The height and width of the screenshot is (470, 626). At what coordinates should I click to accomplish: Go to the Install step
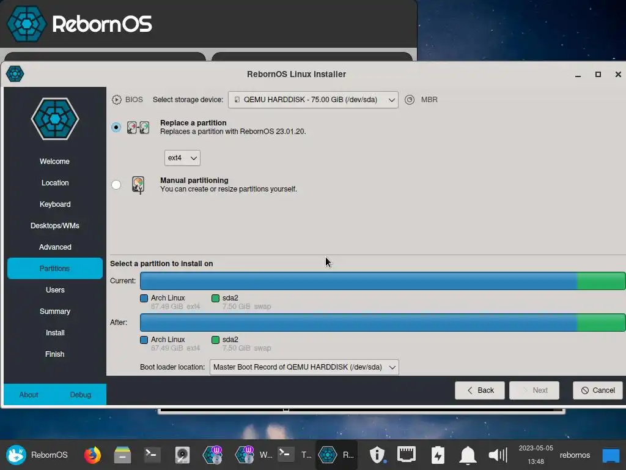pyautogui.click(x=54, y=332)
